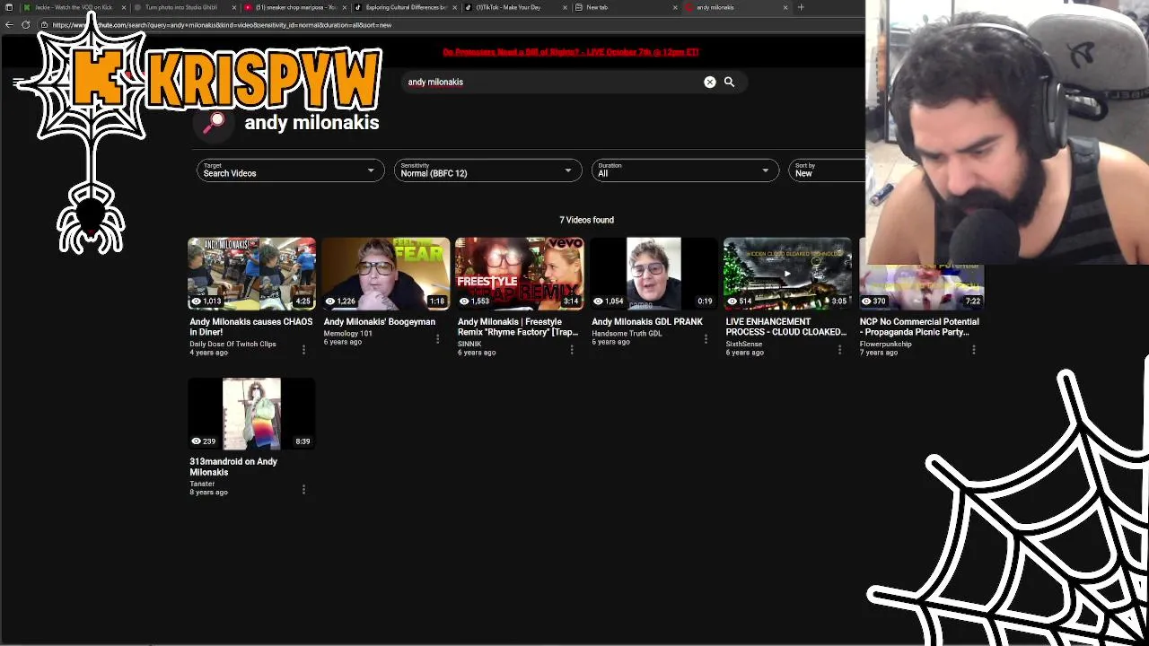Visit channel 'Memology 101'
This screenshot has width=1149, height=646.
tap(347, 333)
